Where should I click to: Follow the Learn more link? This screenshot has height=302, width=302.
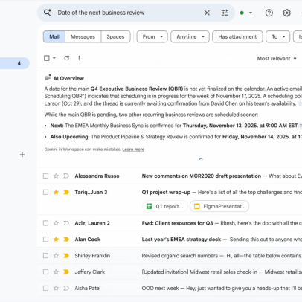pos(133,150)
